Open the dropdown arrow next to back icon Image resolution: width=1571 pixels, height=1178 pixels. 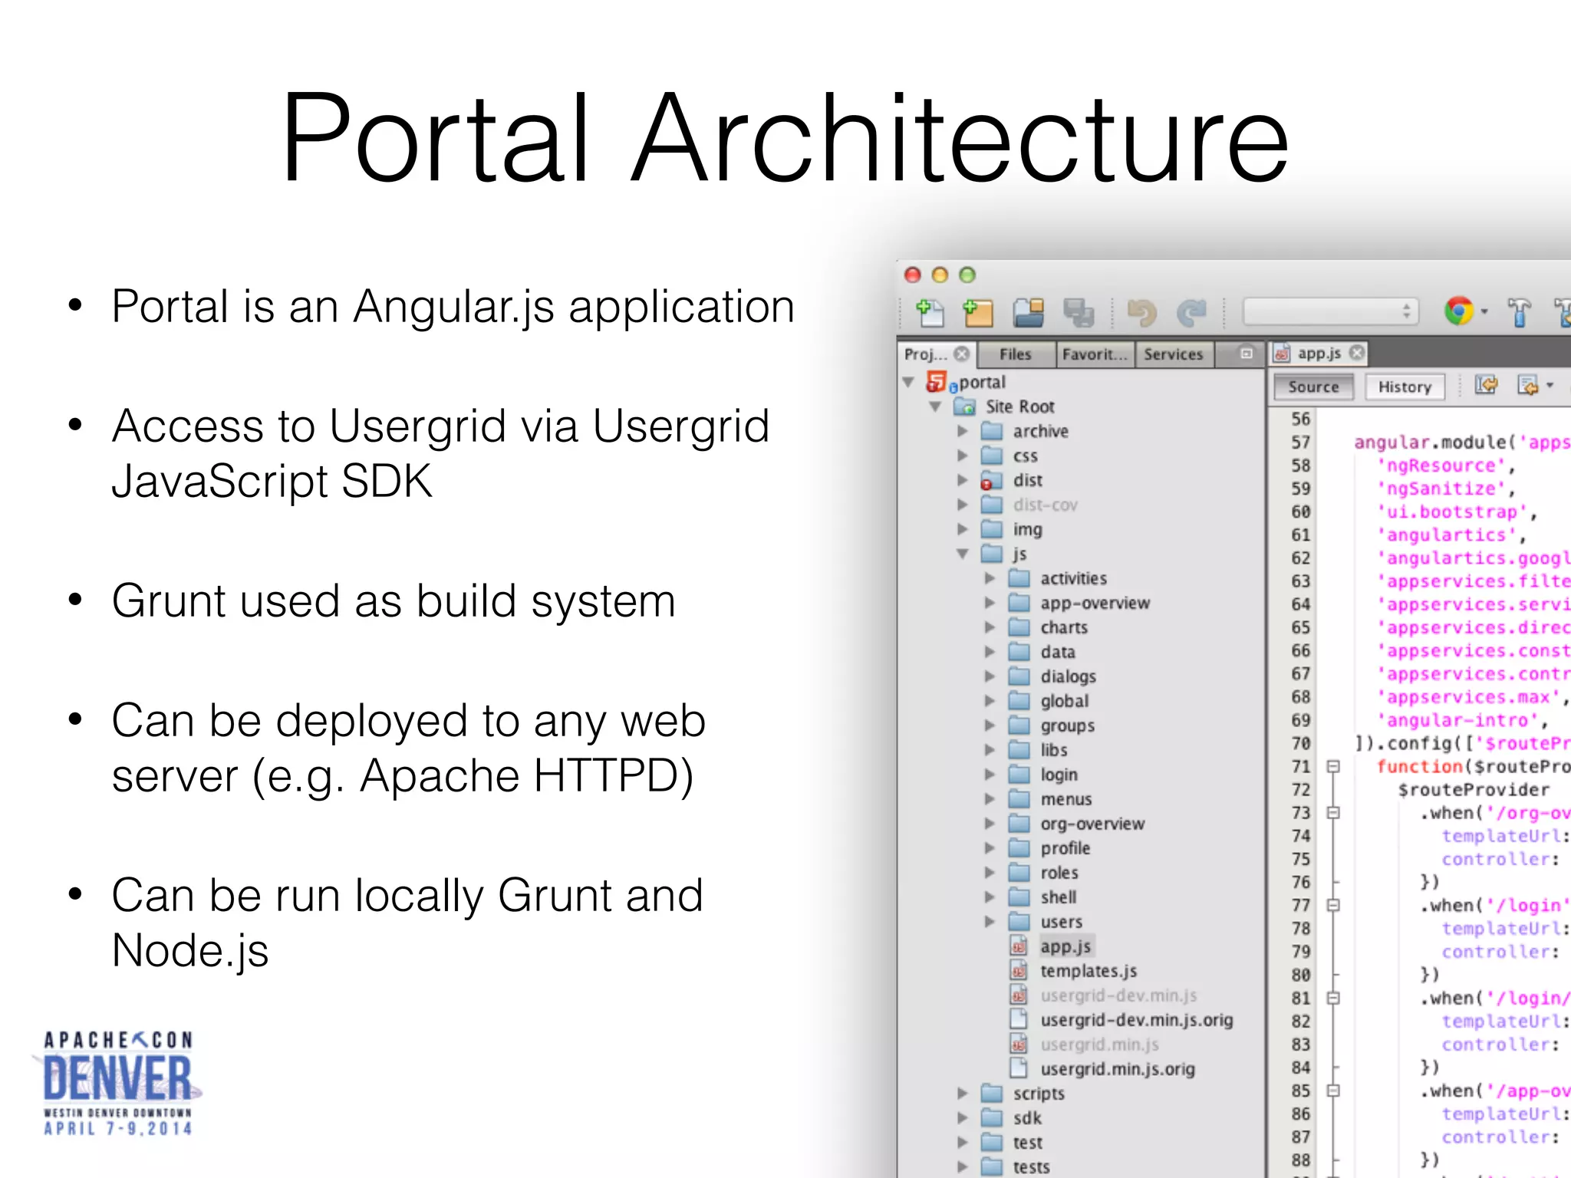point(1550,386)
